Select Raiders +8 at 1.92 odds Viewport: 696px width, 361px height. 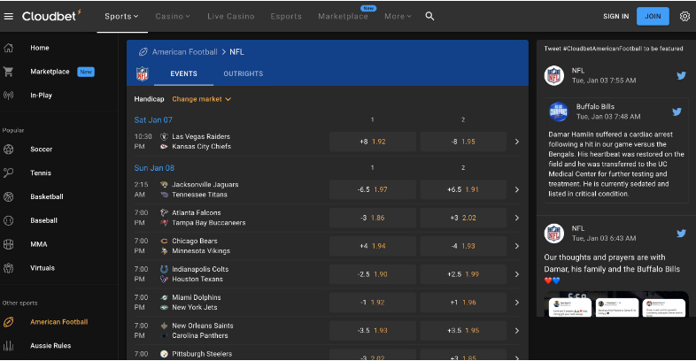(373, 142)
